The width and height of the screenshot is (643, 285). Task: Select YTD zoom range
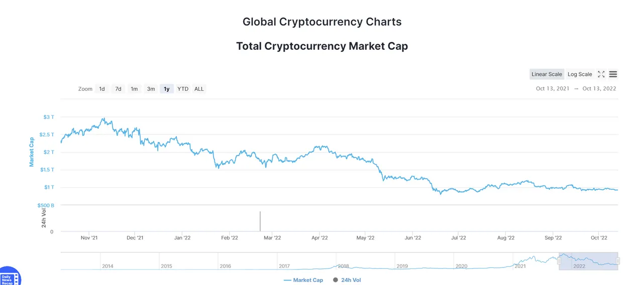pos(183,89)
